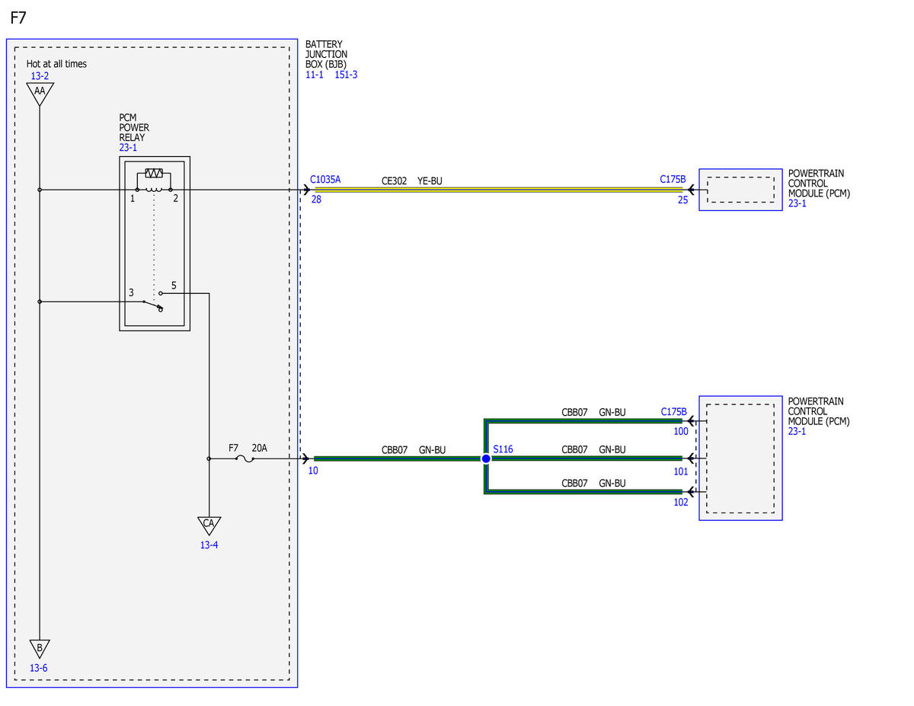This screenshot has width=914, height=706.
Task: Click the "POWERTRAIN CONTROL MODULE (PCM)" label at pins 100-102
Action: (819, 411)
